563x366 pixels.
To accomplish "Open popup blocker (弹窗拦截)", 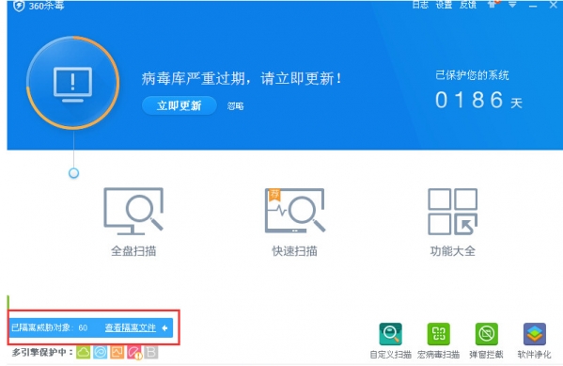I will click(486, 340).
